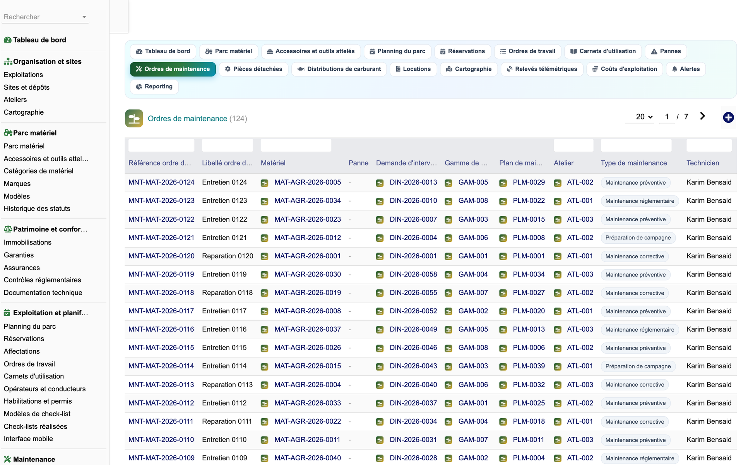
Task: Open Habilitations et permis in sidebar
Action: click(x=38, y=401)
